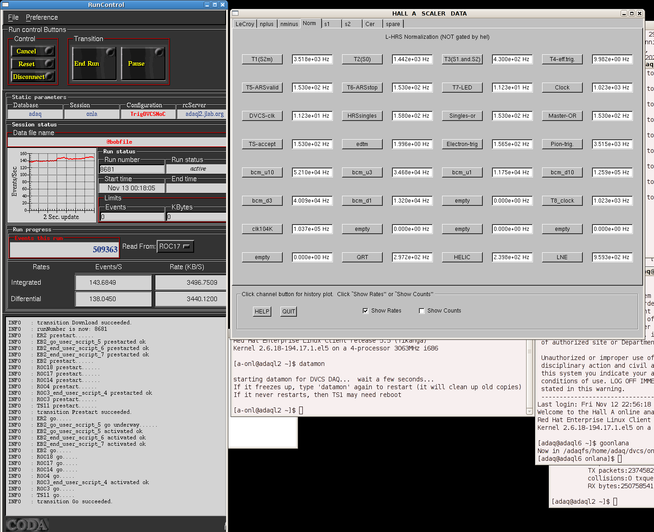654x532 pixels.
Task: Click the adaql2.jlab.org rcServer field
Action: pos(202,114)
